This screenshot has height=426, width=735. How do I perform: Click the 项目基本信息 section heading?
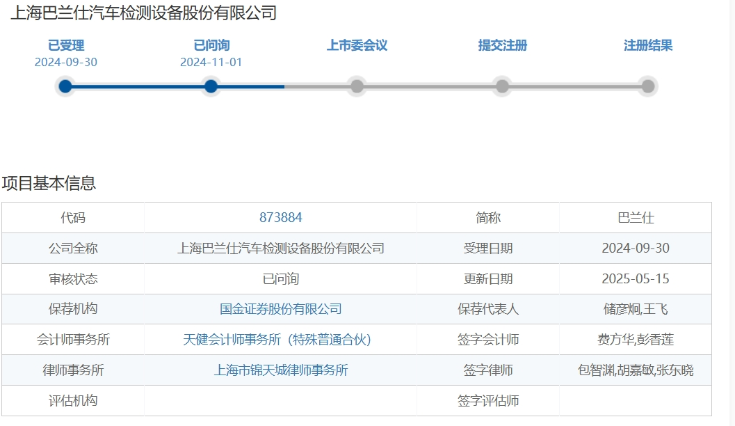click(49, 183)
